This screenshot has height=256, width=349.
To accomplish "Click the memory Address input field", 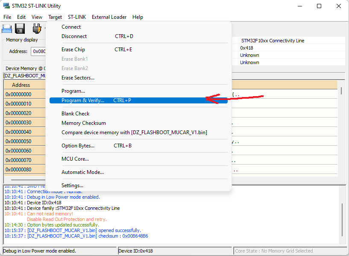I will click(38, 51).
